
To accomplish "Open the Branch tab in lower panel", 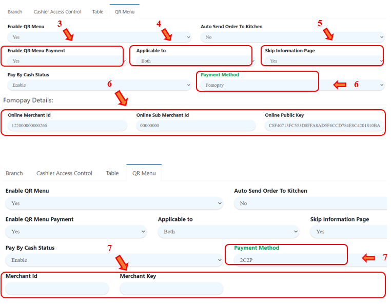I will tap(14, 173).
